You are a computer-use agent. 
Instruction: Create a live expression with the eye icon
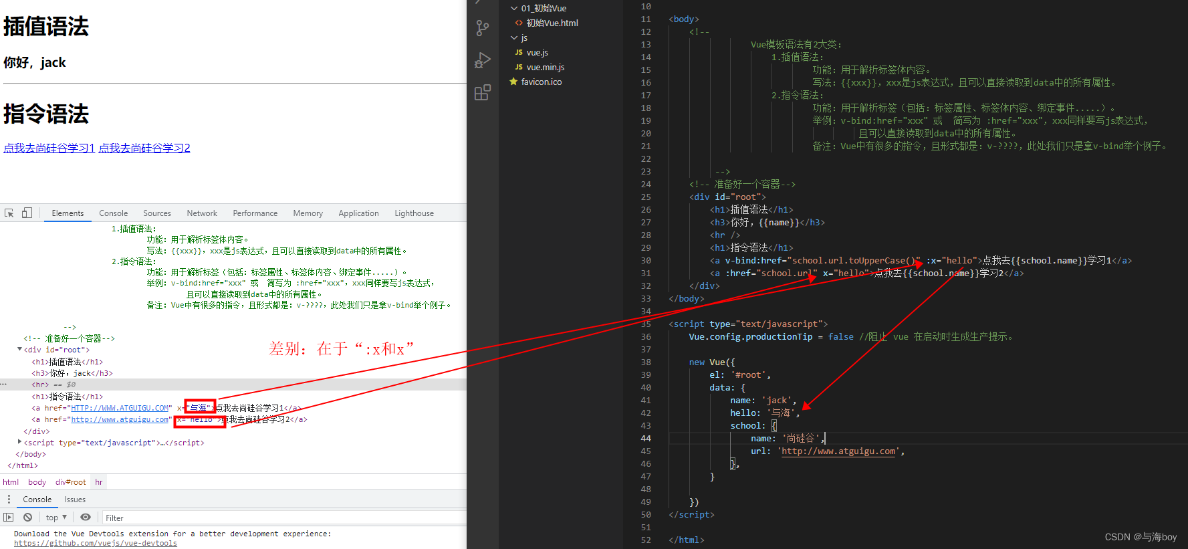(86, 518)
